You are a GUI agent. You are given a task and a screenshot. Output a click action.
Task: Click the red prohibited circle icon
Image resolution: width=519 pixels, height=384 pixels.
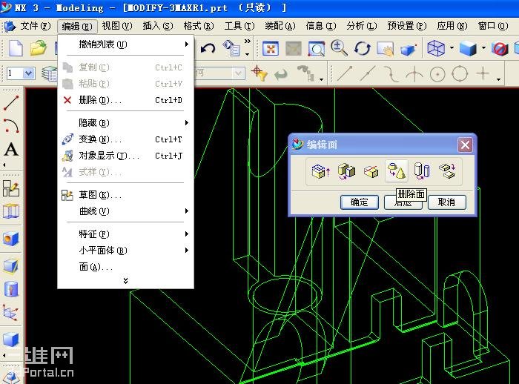[x=500, y=49]
